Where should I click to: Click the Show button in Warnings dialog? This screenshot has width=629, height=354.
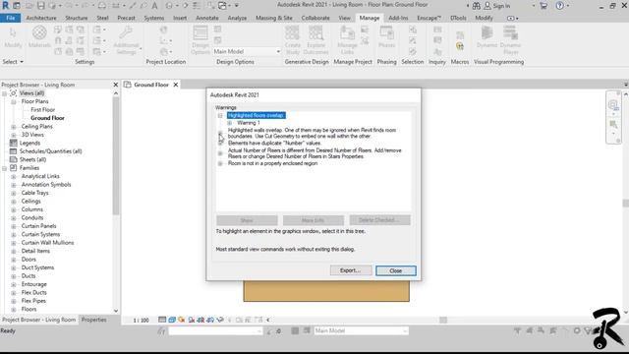[247, 220]
